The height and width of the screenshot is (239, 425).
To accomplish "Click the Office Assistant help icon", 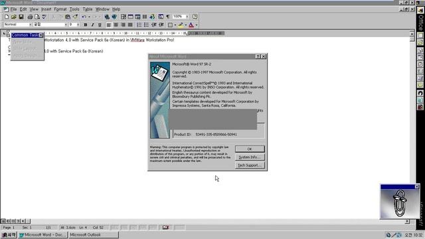I will coord(195,17).
